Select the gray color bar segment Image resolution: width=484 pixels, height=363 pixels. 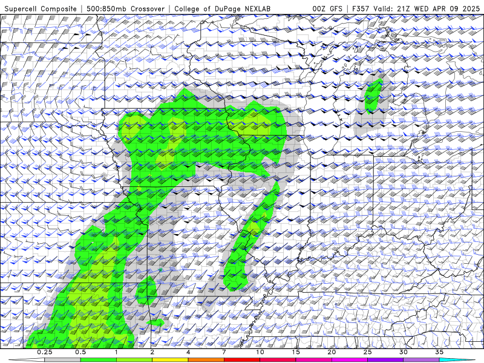[x=63, y=360]
